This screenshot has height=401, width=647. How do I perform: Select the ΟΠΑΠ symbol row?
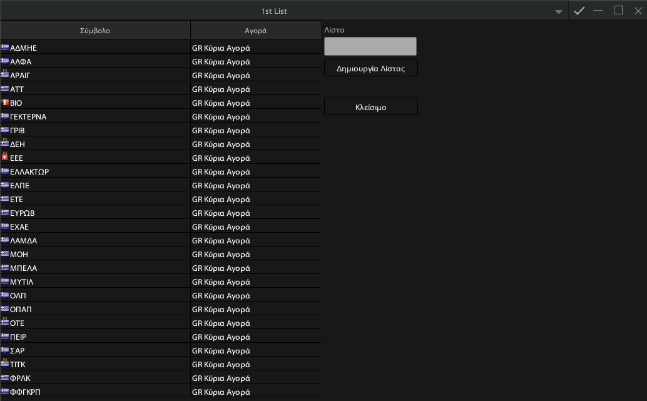tap(161, 310)
